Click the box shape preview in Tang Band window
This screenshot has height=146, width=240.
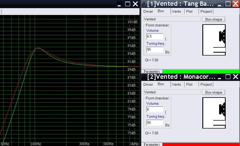(214, 40)
